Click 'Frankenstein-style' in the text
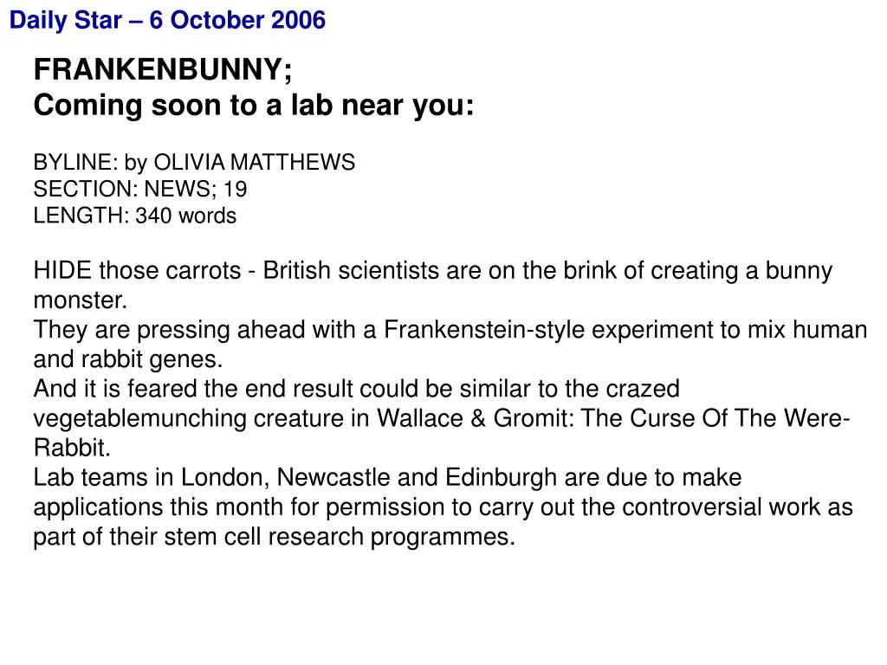Viewport: 887px width, 665px height. coord(483,330)
